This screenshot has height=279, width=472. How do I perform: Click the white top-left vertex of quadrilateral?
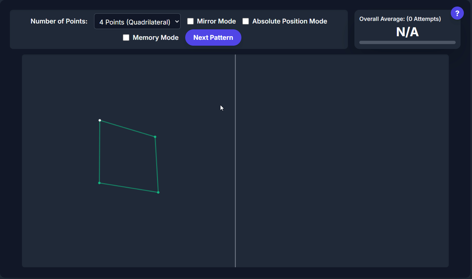coord(100,120)
